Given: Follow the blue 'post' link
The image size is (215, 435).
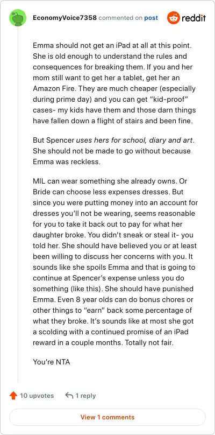Looking at the screenshot, I should point(151,18).
